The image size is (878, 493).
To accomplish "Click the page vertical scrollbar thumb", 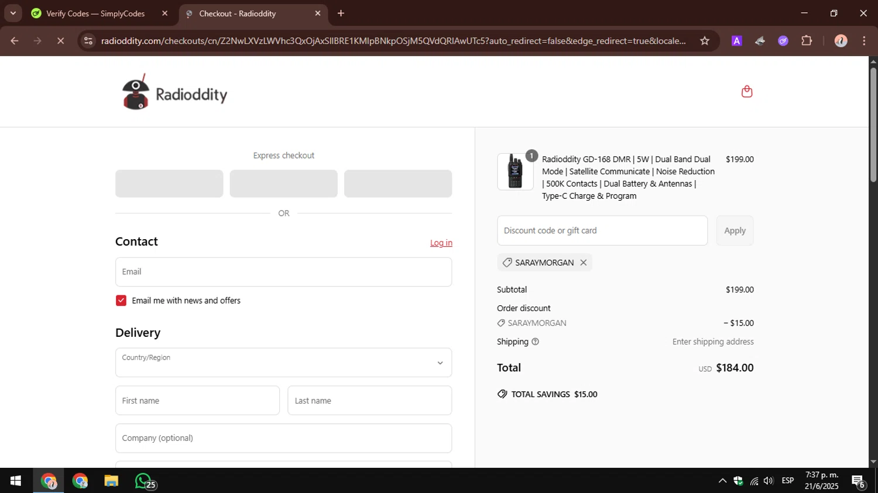I will [x=873, y=125].
